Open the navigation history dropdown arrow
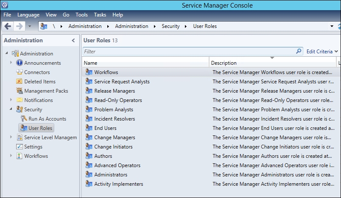 30,26
